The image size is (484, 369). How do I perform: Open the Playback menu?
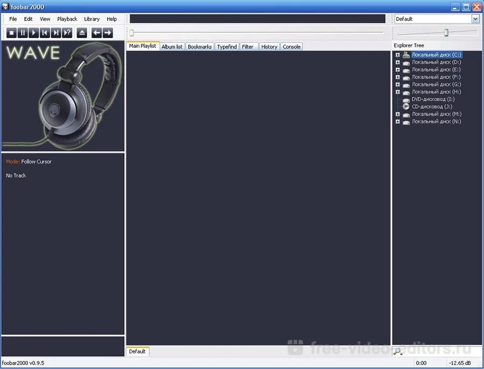click(x=67, y=19)
